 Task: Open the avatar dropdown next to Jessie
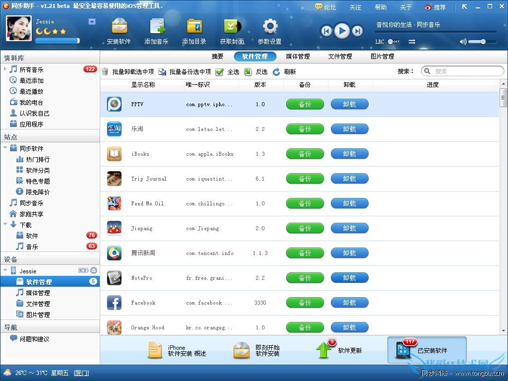[91, 22]
